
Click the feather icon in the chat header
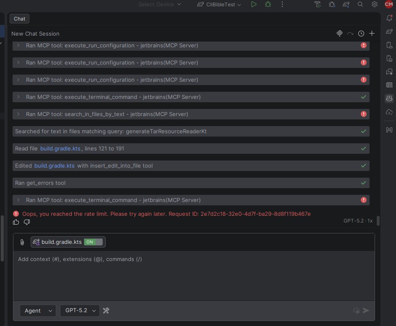pyautogui.click(x=339, y=33)
